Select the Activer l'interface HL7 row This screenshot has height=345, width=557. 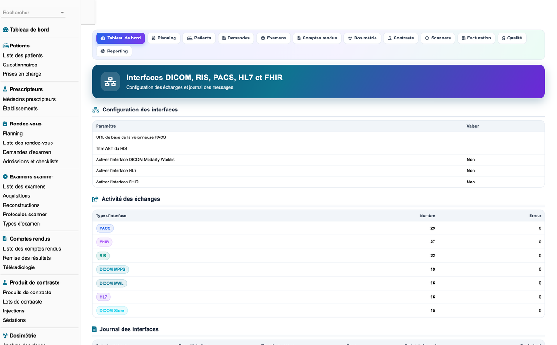[x=318, y=171]
